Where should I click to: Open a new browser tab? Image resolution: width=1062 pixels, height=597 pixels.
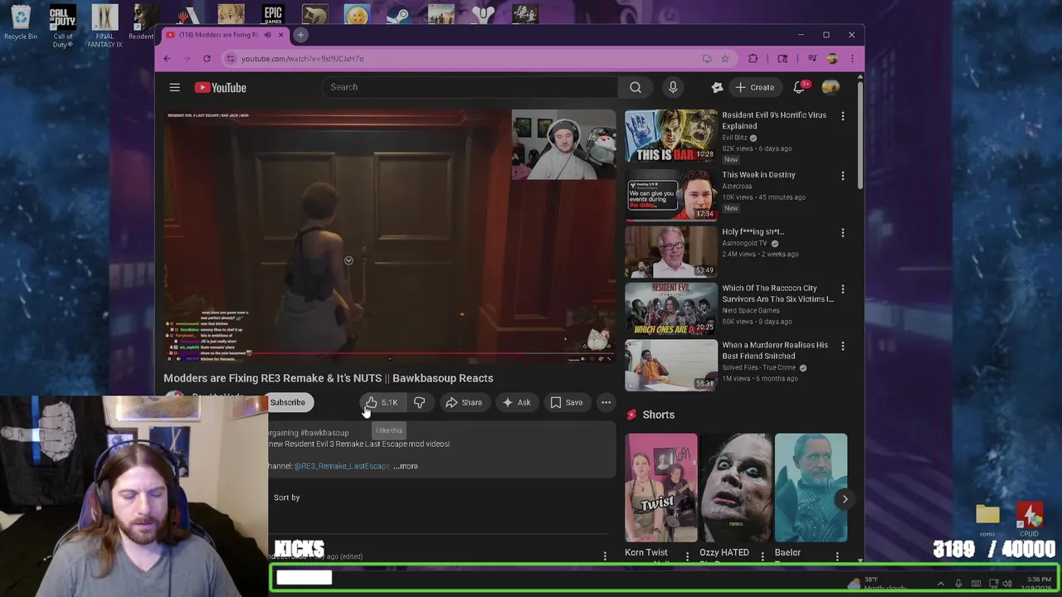tap(300, 35)
